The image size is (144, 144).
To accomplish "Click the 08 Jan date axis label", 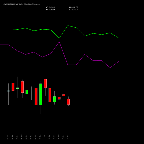I will point(31,137).
